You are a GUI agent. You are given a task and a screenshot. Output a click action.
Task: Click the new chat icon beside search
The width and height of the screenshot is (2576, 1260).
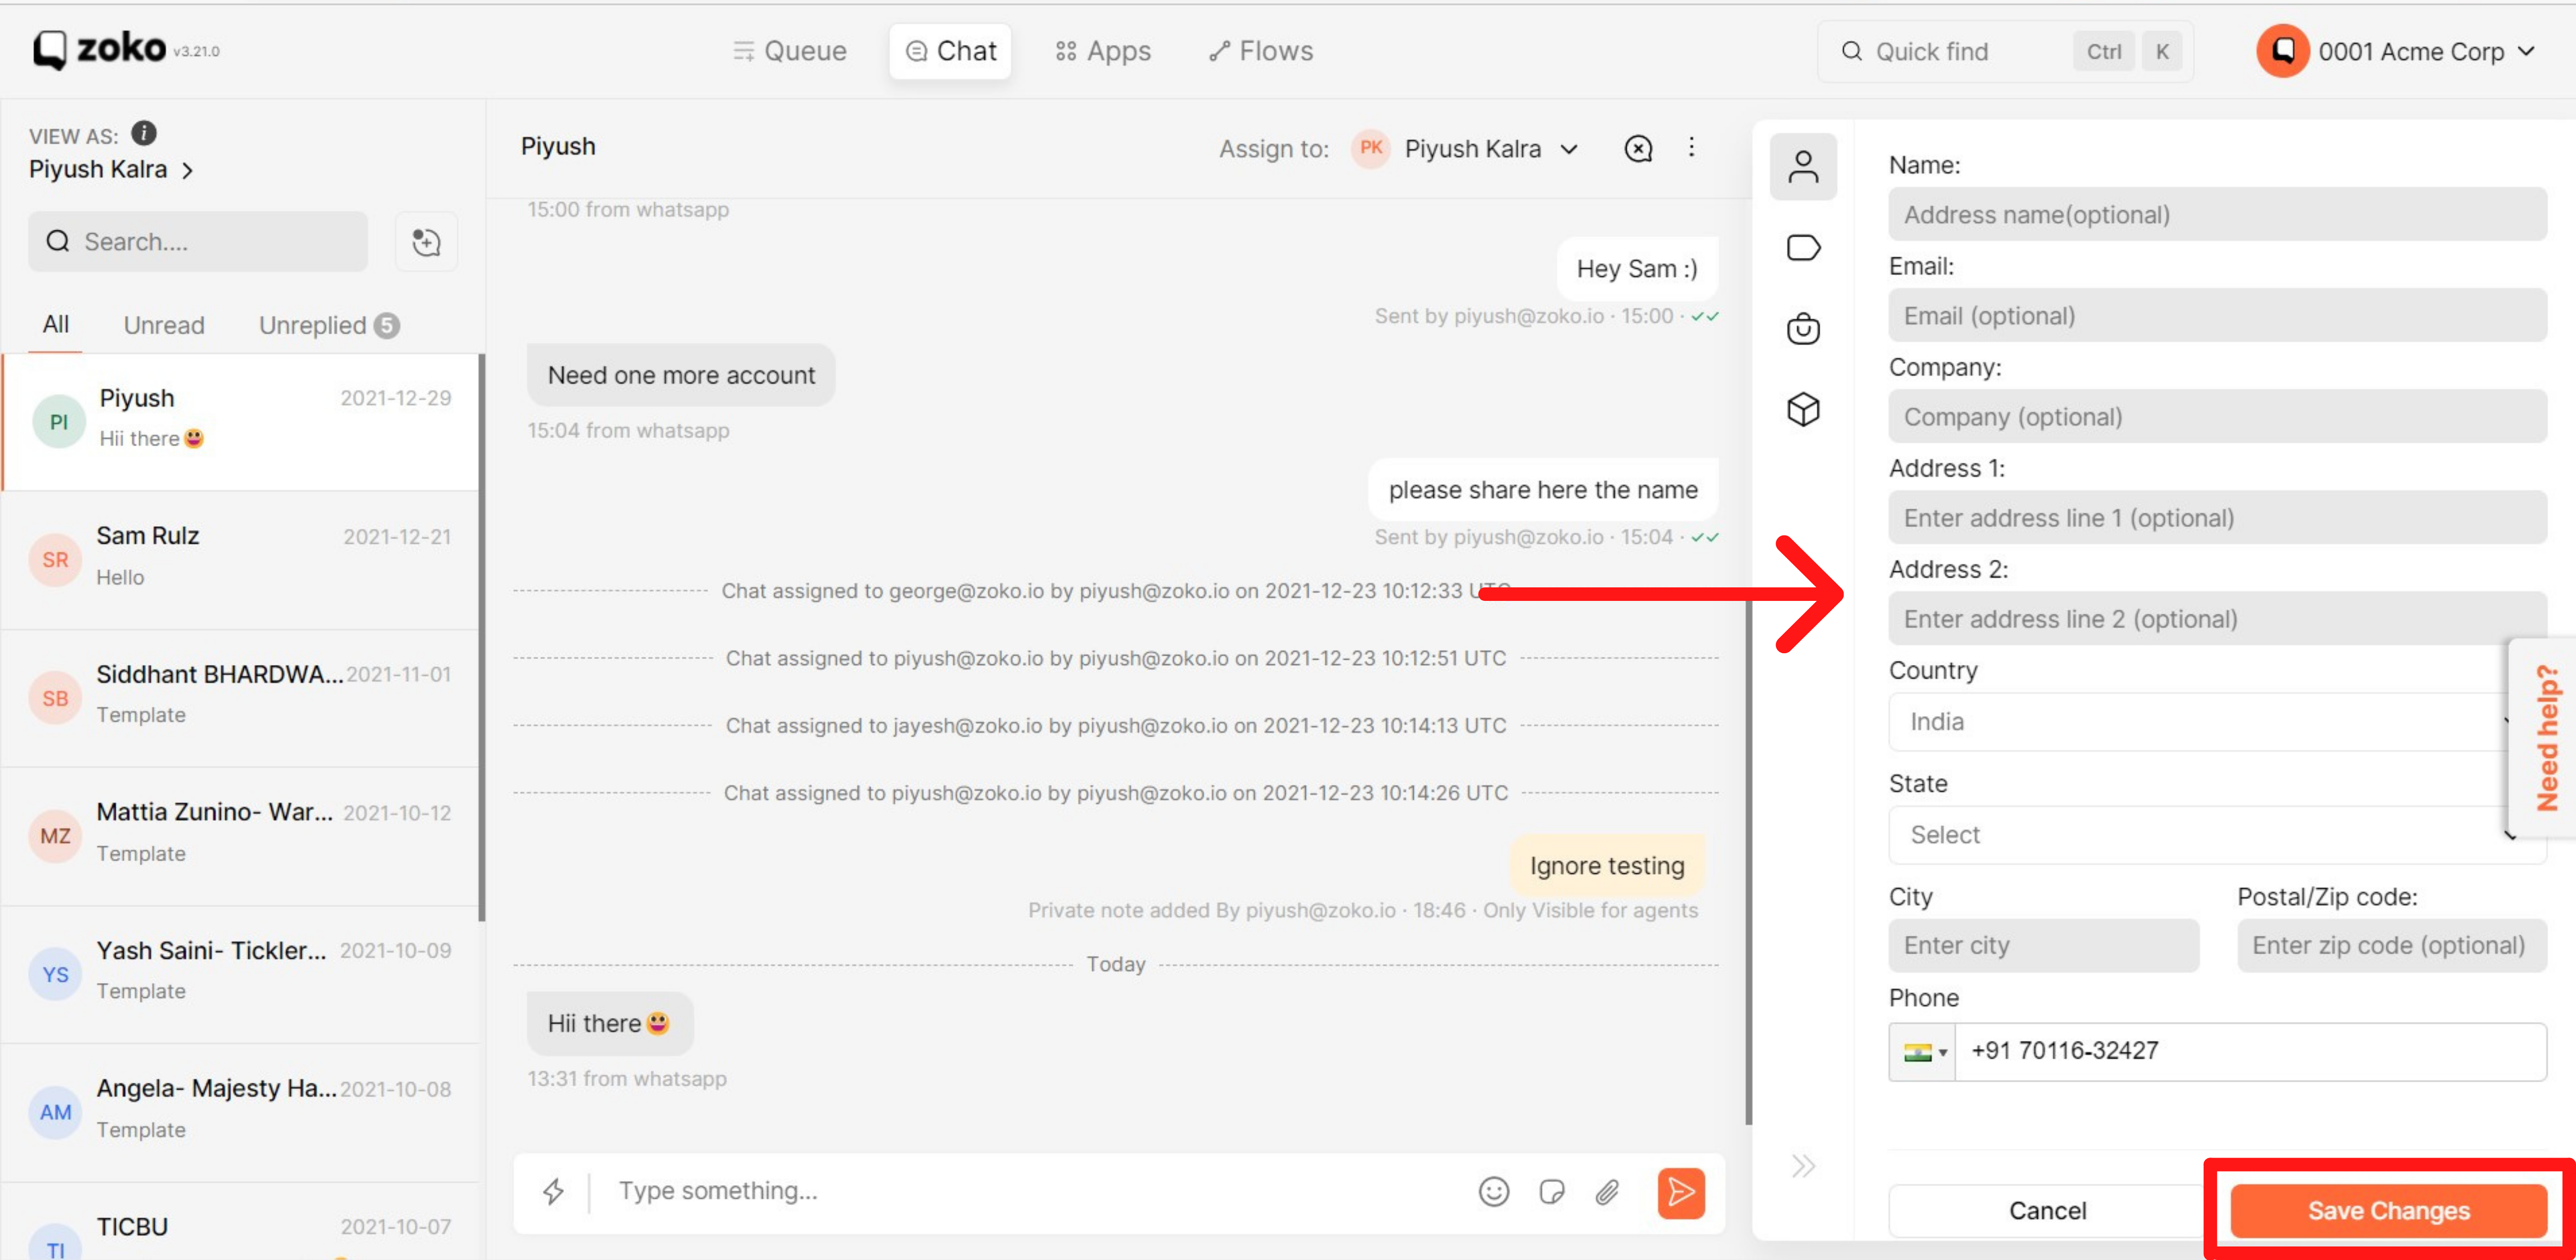click(427, 241)
